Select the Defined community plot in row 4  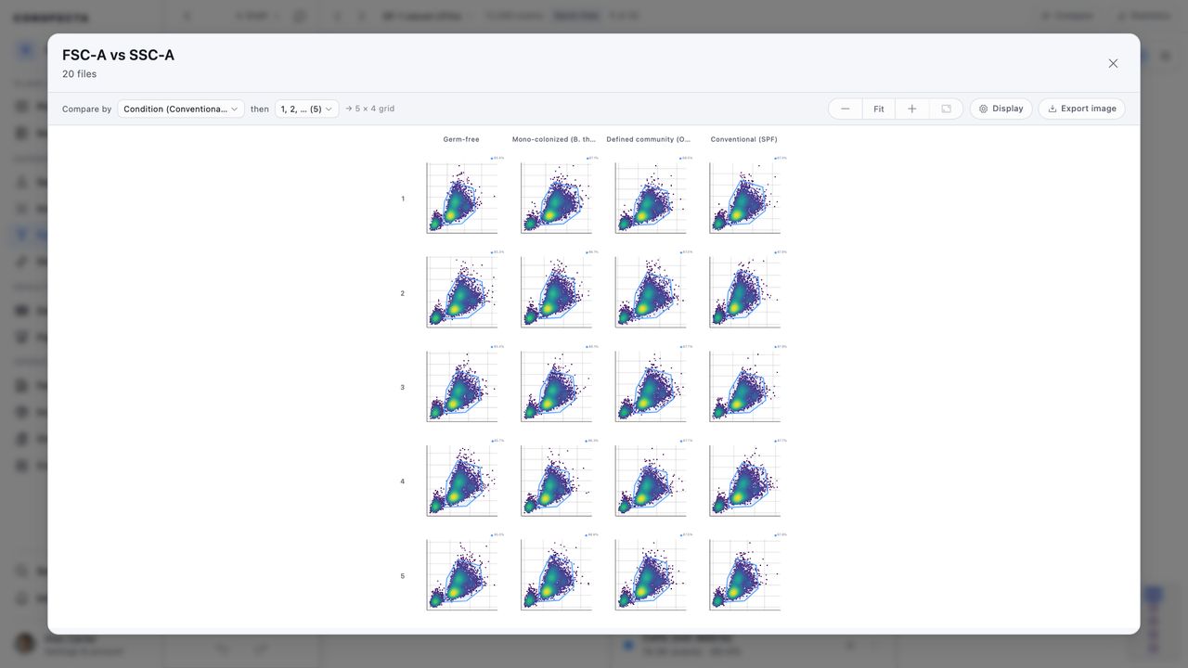click(x=651, y=481)
